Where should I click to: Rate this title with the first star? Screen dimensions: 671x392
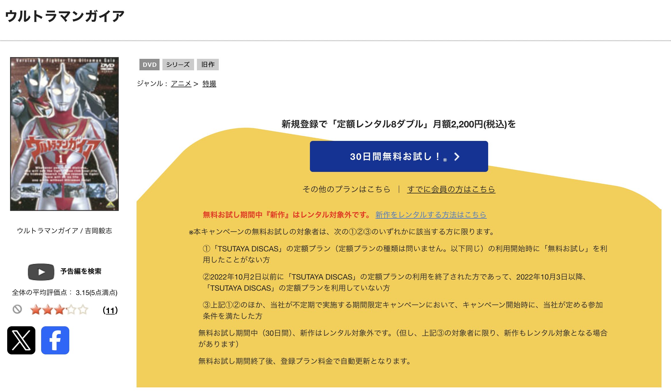[36, 310]
